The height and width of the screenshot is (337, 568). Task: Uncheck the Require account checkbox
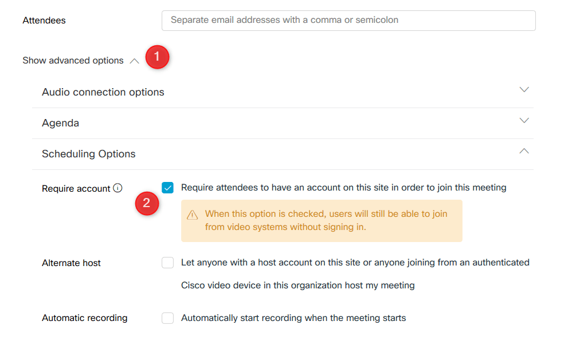[x=167, y=188]
